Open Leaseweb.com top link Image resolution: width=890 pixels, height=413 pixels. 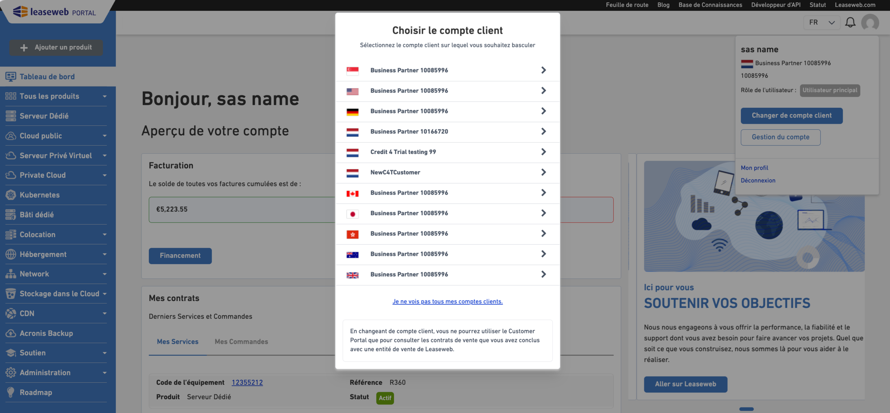(x=855, y=5)
